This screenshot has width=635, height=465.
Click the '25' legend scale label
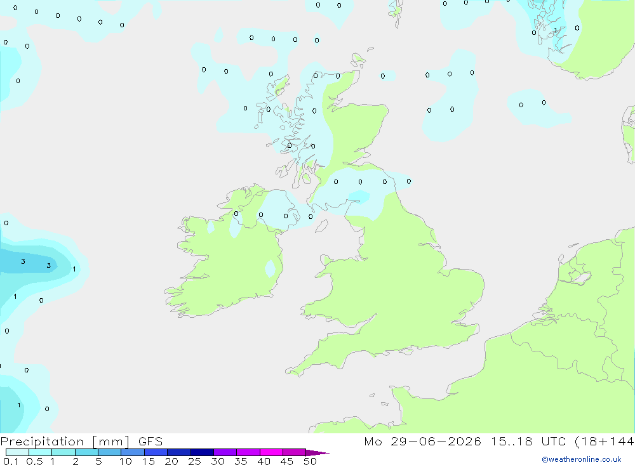[194, 461]
